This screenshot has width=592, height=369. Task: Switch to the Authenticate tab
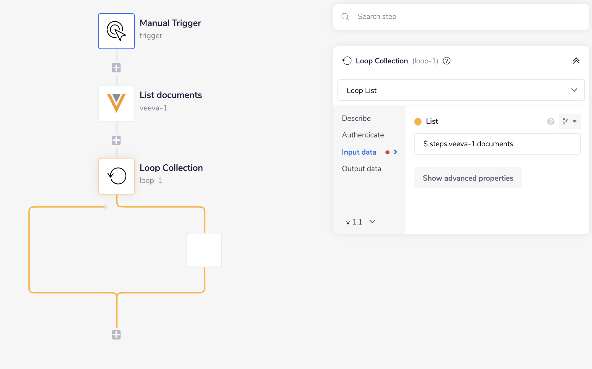coord(363,135)
